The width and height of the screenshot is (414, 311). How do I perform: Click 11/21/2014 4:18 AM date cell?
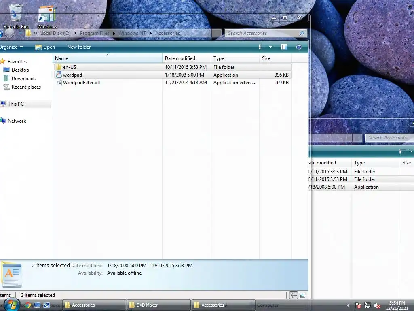point(186,82)
